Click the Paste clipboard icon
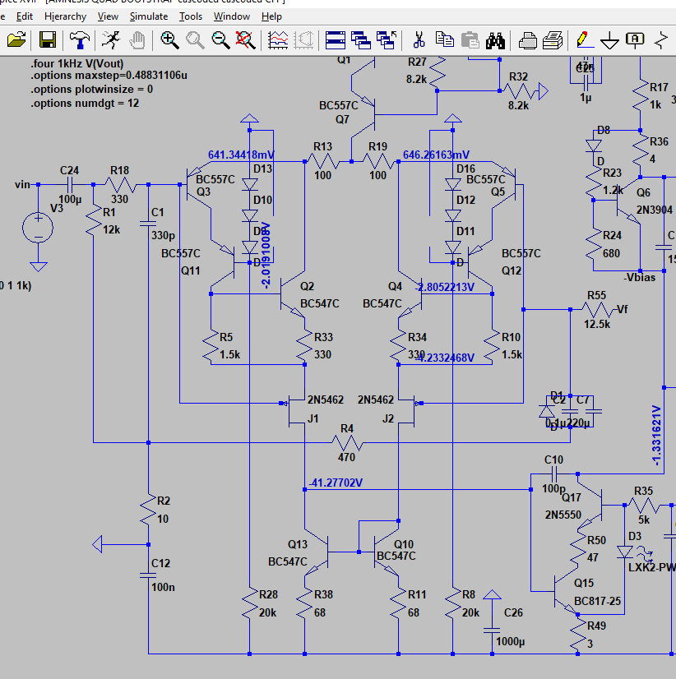This screenshot has height=679, width=676. (470, 40)
